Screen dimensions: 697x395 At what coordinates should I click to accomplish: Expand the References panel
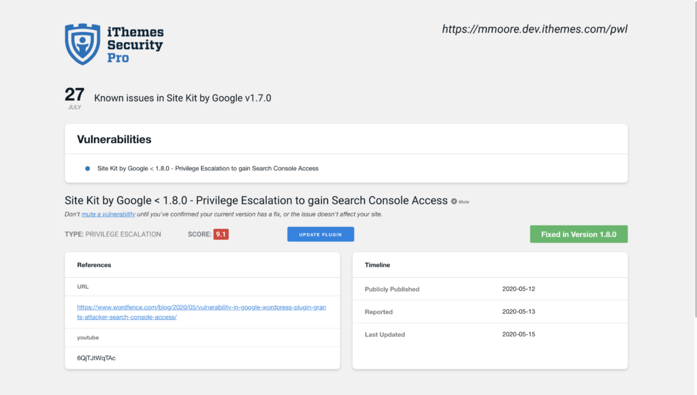[x=94, y=265]
